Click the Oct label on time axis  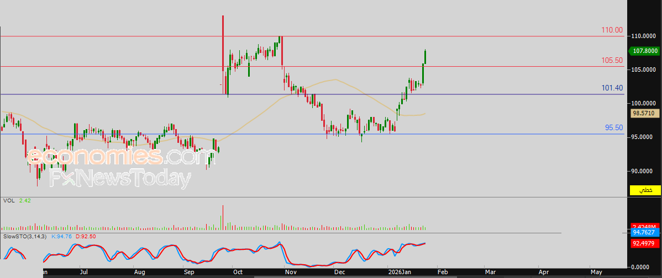[238, 272]
